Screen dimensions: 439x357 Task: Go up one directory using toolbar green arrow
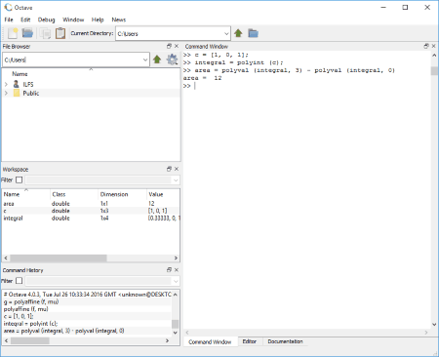point(238,33)
